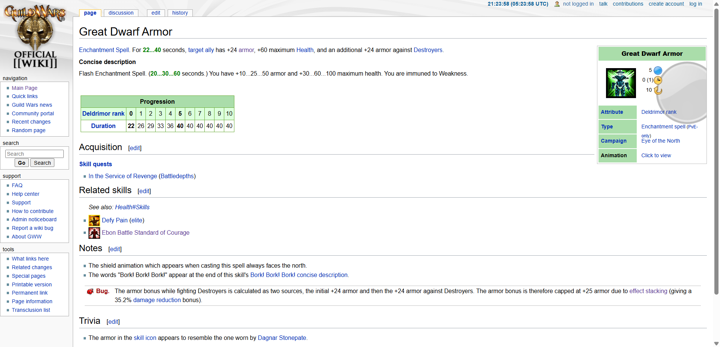Screen dimensions: 720x347
Task: Click the Search button in sidebar
Action: 42,163
